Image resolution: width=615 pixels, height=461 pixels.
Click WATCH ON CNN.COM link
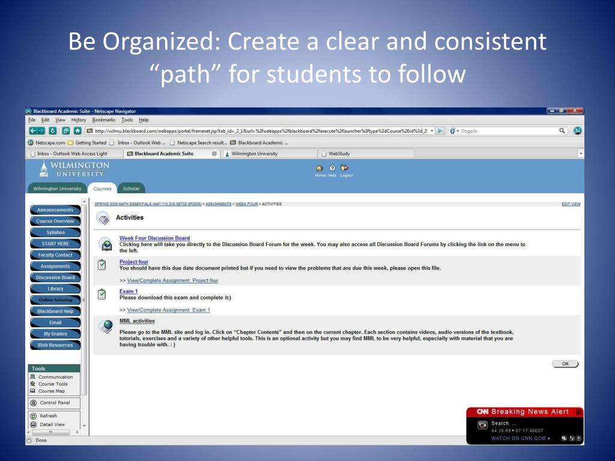tap(521, 438)
